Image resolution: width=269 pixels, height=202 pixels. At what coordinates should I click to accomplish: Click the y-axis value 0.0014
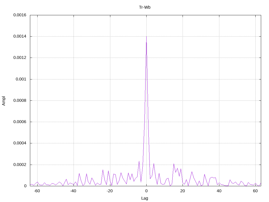point(20,36)
